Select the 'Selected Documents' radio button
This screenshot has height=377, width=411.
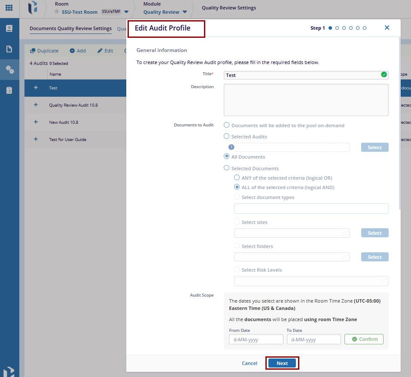(x=227, y=168)
